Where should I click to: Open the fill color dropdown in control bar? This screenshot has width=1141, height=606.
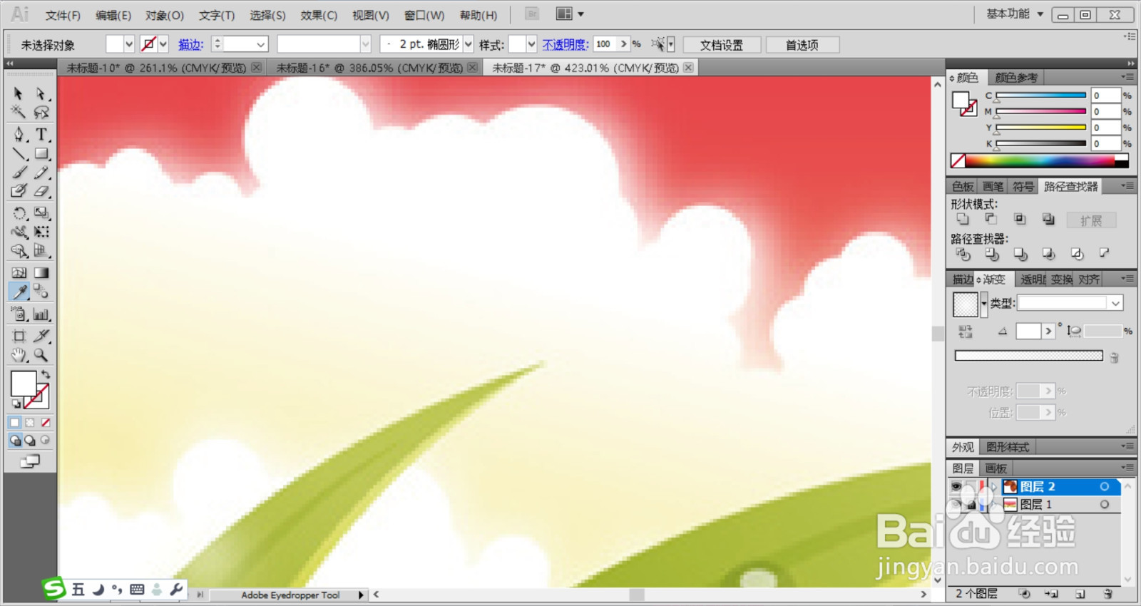click(x=128, y=44)
